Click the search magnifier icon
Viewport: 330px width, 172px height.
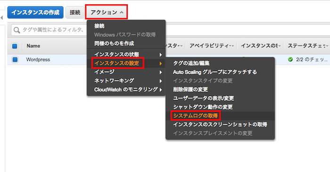[x=16, y=30]
